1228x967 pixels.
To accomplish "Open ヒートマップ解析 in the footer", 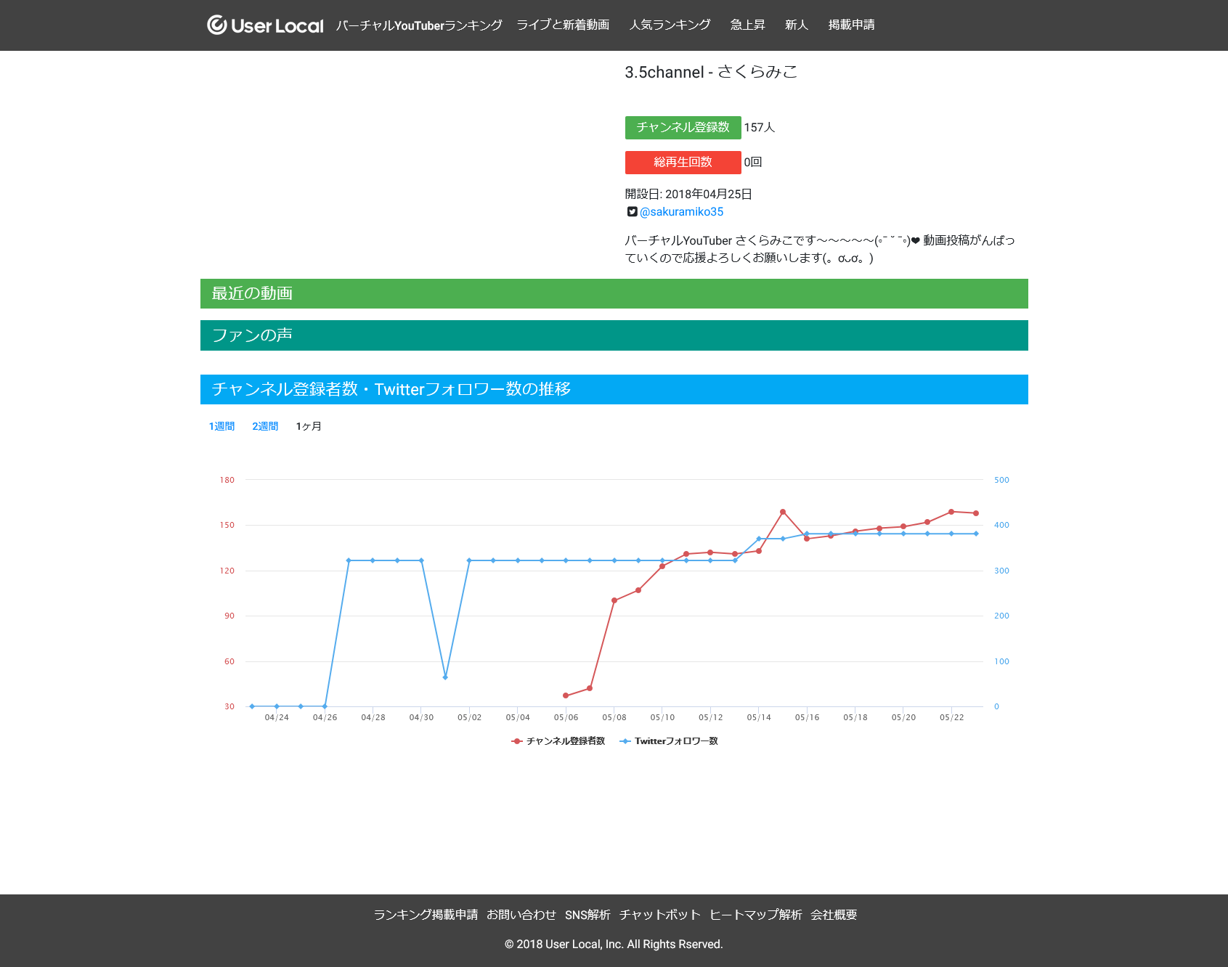I will click(755, 915).
